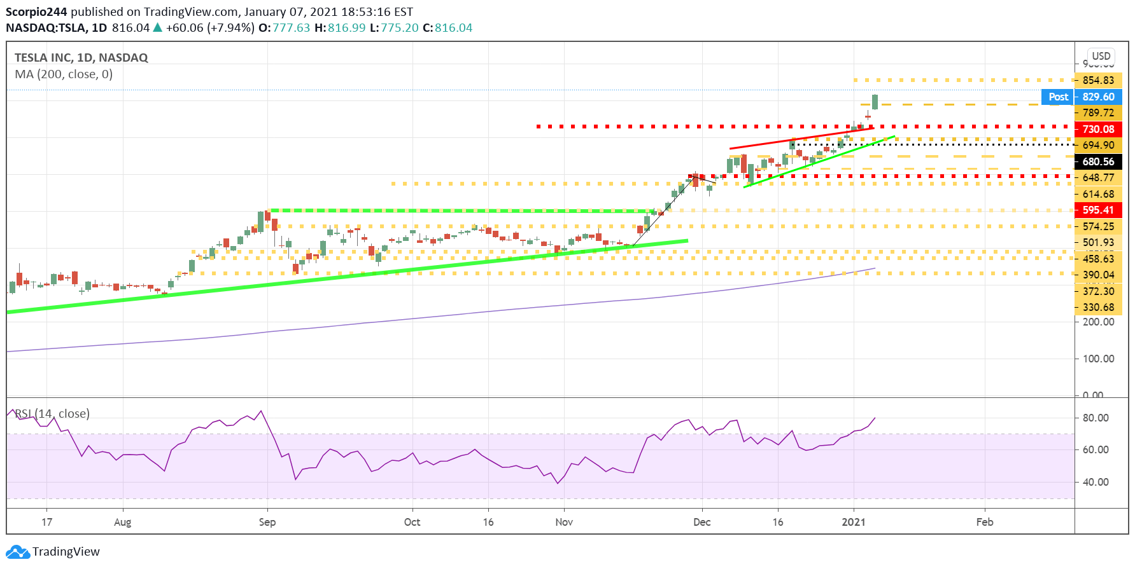Click the +60.06 (+7.94%) change value
The height and width of the screenshot is (569, 1135).
tap(210, 28)
